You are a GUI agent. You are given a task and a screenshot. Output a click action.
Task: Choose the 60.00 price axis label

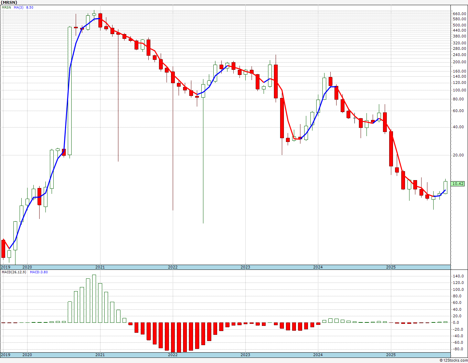(x=459, y=111)
